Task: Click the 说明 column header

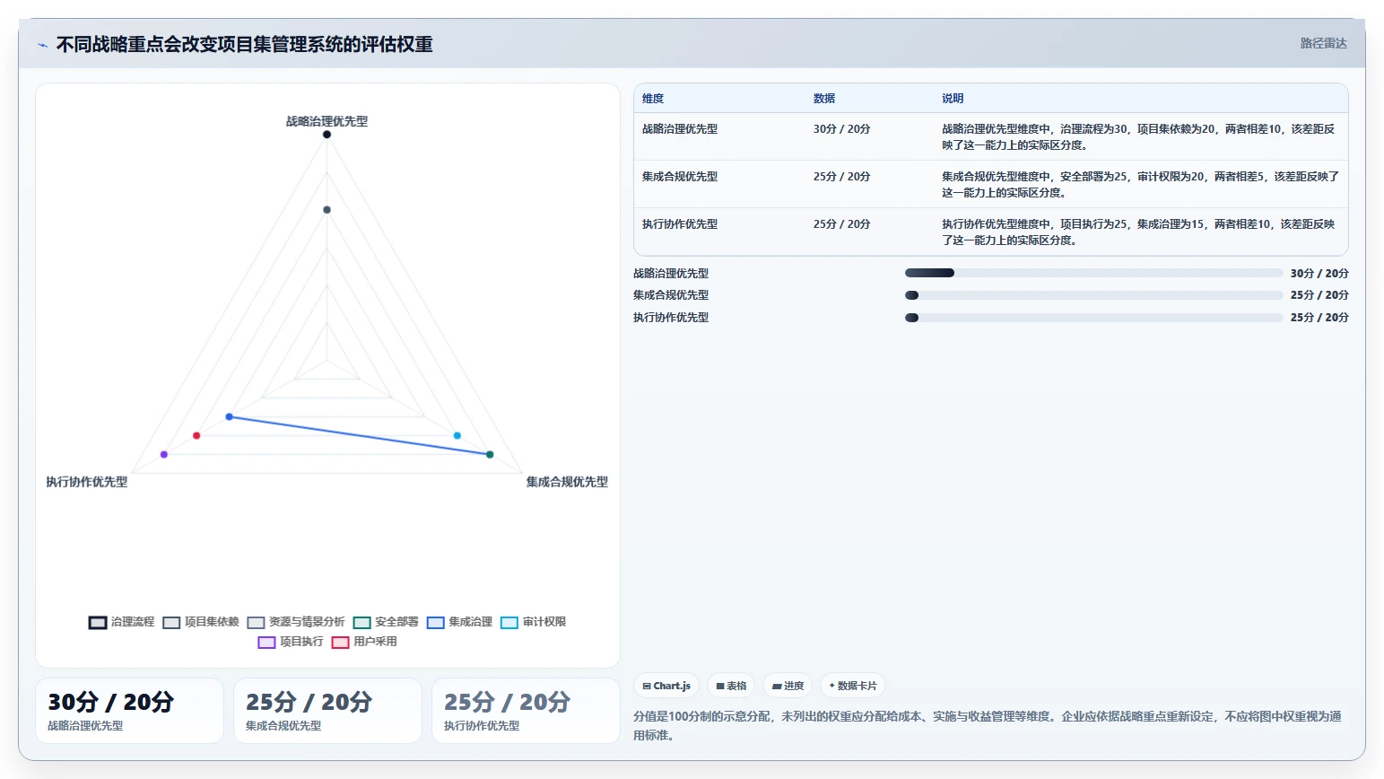Action: [953, 99]
